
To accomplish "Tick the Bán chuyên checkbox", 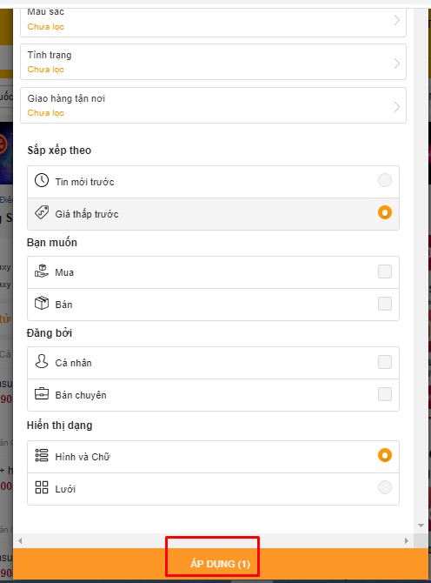I will [385, 394].
